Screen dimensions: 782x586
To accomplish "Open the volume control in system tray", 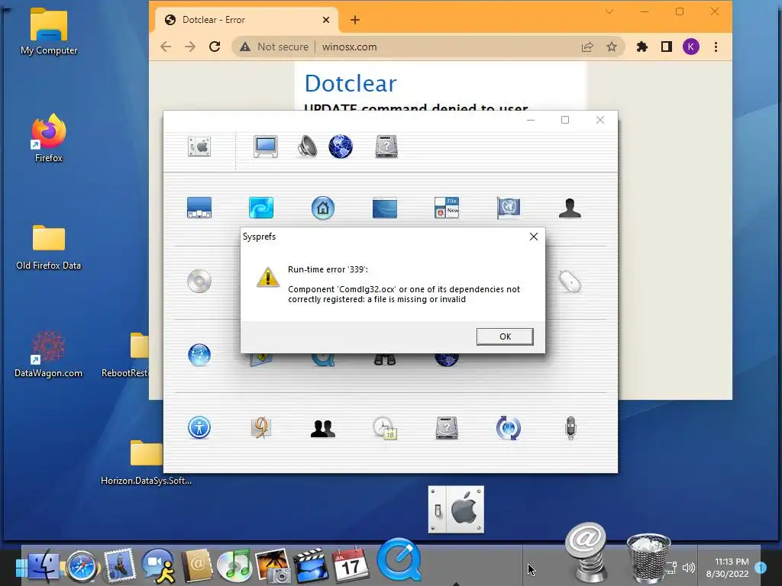I will (x=689, y=568).
